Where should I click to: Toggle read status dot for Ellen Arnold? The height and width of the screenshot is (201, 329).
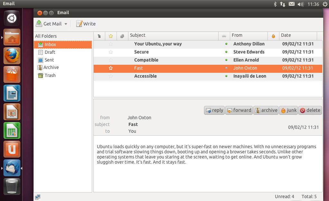[x=226, y=60]
